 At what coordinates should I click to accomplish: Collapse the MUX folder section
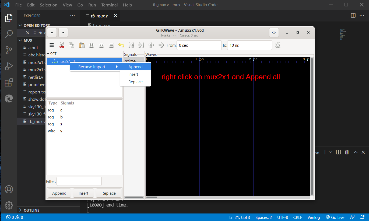(20, 40)
